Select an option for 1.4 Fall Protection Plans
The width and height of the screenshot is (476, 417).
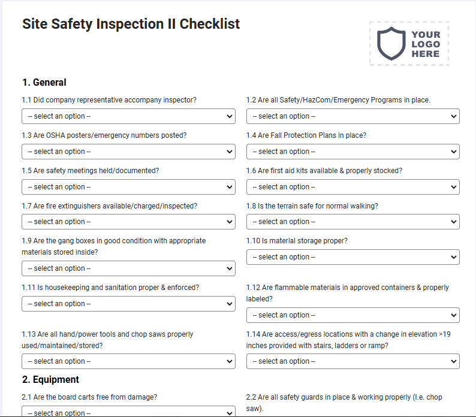353,152
